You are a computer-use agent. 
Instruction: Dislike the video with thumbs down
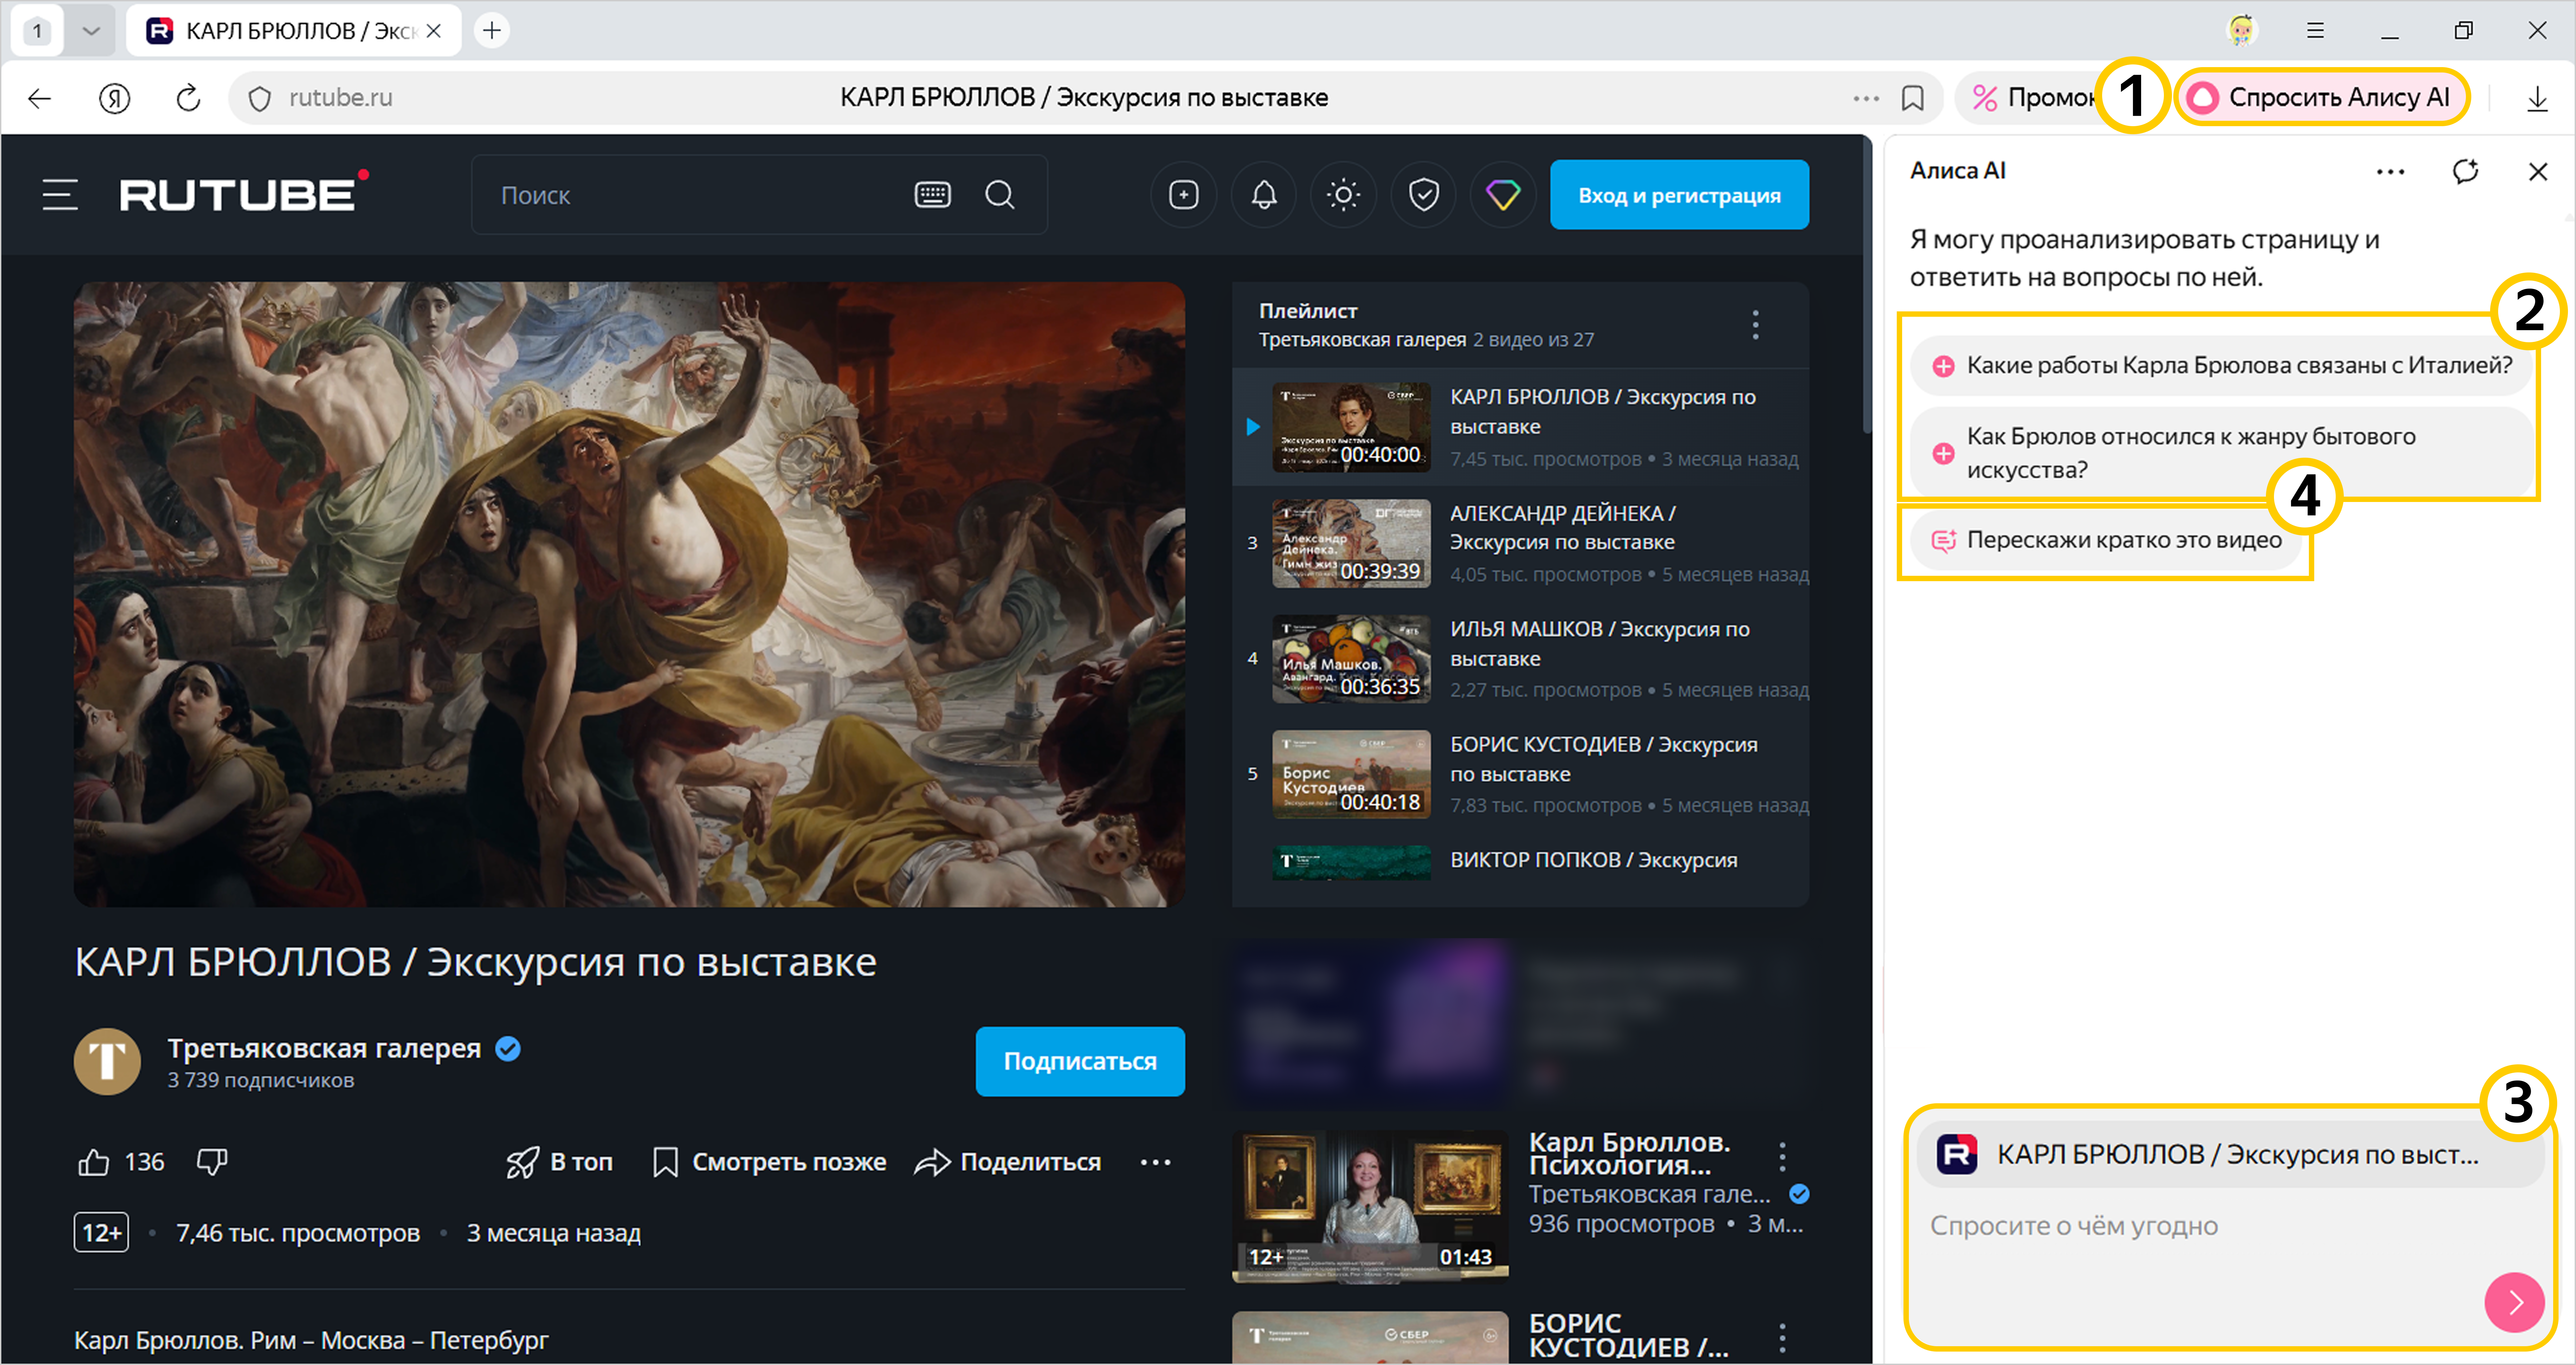pyautogui.click(x=212, y=1162)
